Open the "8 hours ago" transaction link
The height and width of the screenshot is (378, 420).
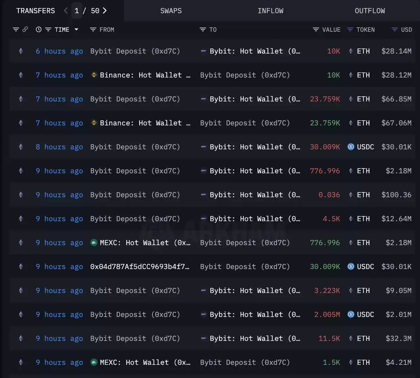(x=59, y=147)
